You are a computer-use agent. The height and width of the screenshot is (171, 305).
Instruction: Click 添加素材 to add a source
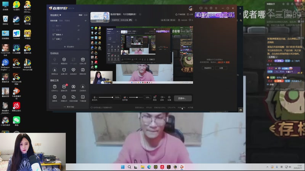tap(69, 47)
